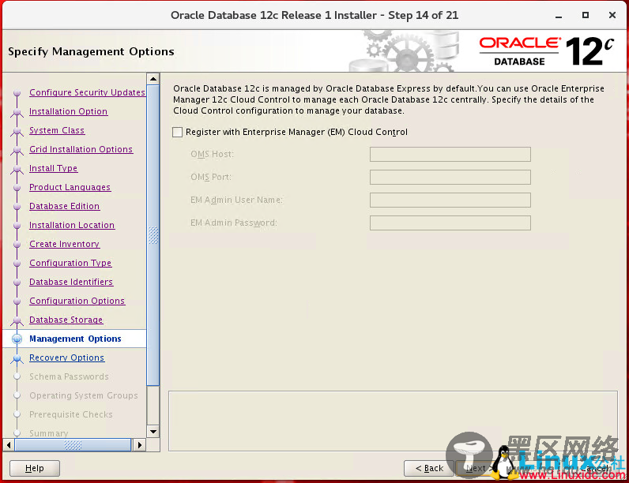Open Database Identifiers step
The image size is (629, 483).
(71, 282)
